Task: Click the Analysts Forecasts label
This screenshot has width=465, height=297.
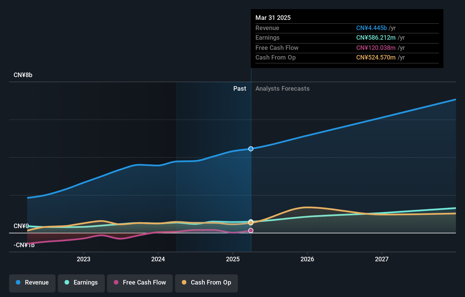Action: tap(282, 89)
